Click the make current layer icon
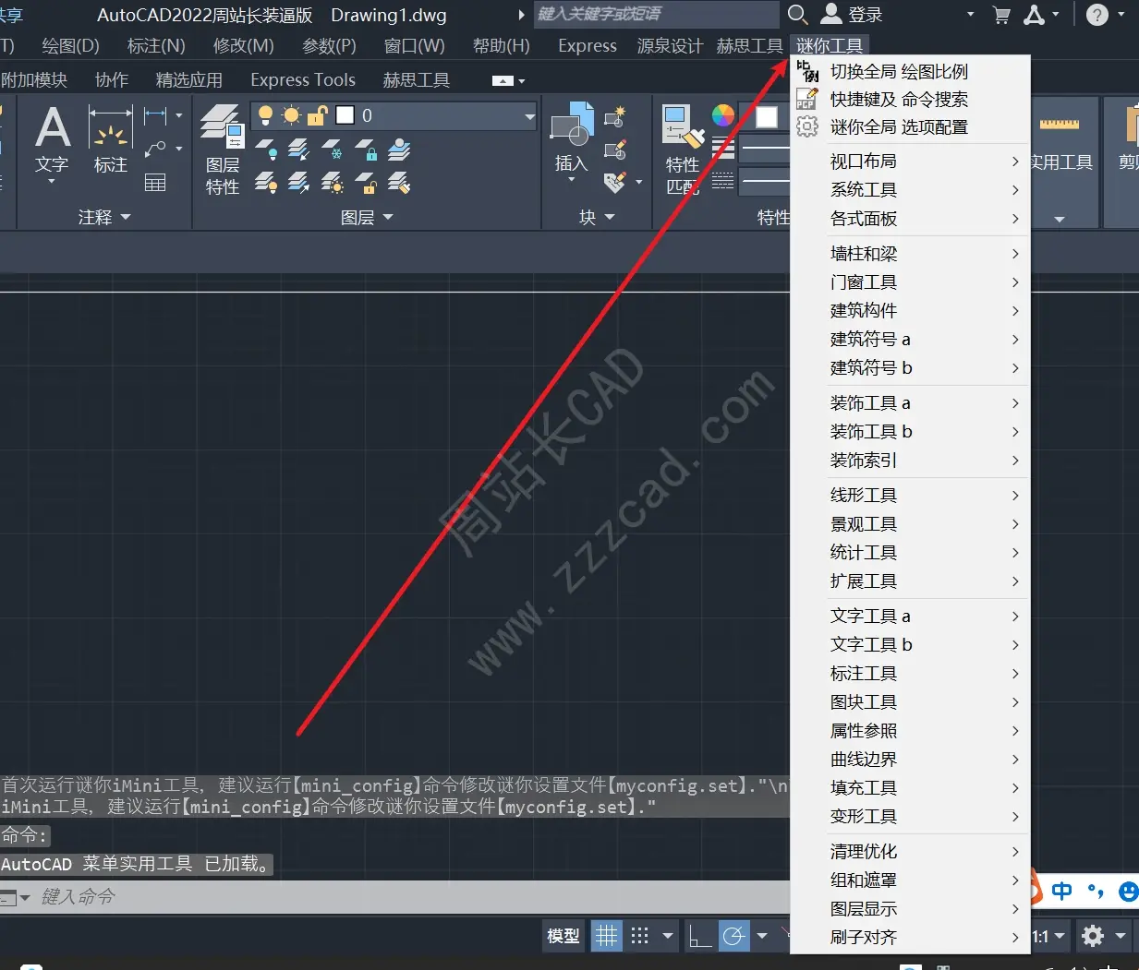 point(399,150)
